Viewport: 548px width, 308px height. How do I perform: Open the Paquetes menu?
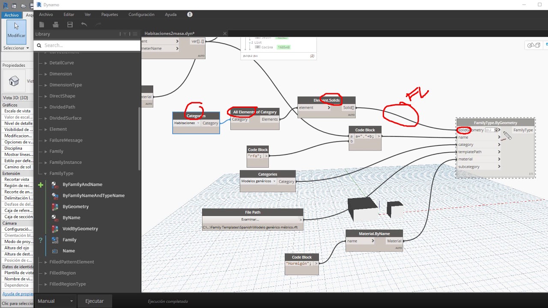click(110, 15)
